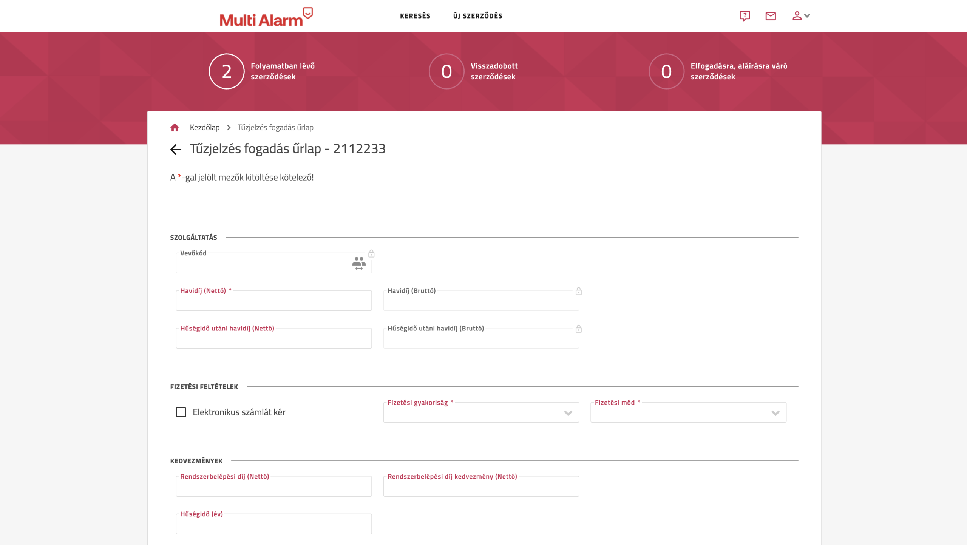The width and height of the screenshot is (967, 545).
Task: Click the back arrow beside form title
Action: point(176,150)
